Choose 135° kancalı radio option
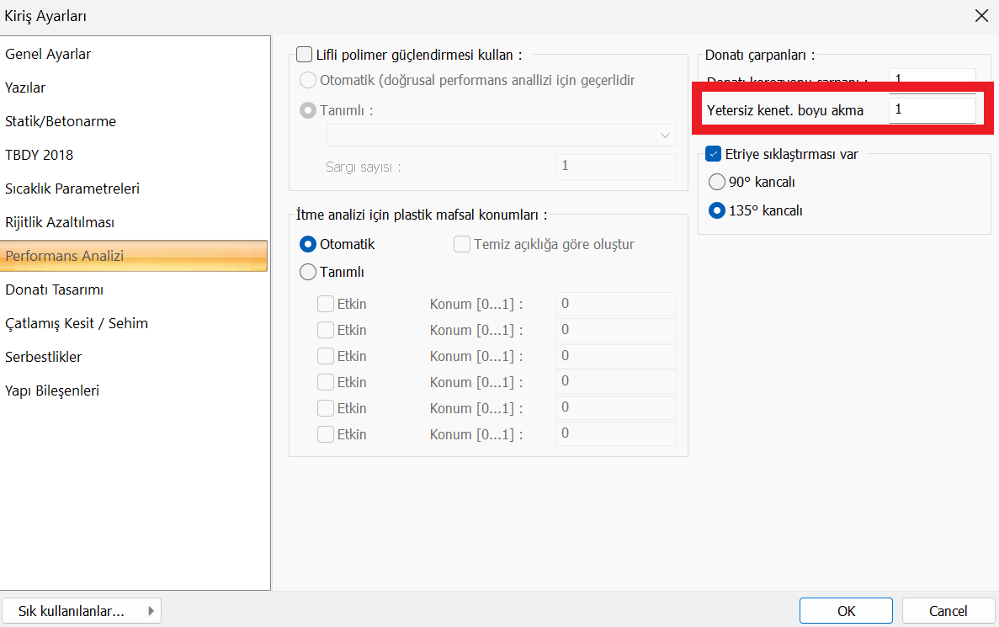The width and height of the screenshot is (999, 627). coord(717,211)
